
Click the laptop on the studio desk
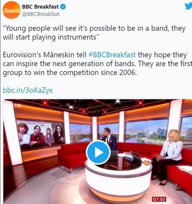pos(136,156)
